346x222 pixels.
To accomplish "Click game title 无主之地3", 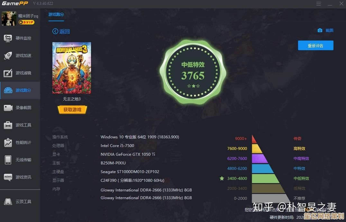I will tap(72, 99).
